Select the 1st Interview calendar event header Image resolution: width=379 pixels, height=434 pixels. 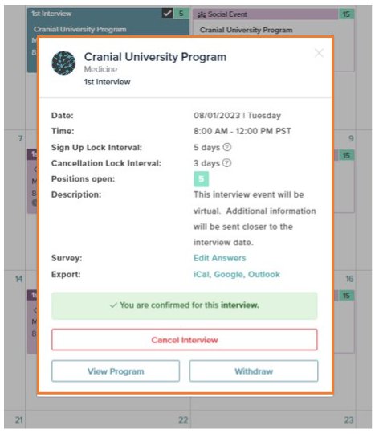pyautogui.click(x=95, y=14)
